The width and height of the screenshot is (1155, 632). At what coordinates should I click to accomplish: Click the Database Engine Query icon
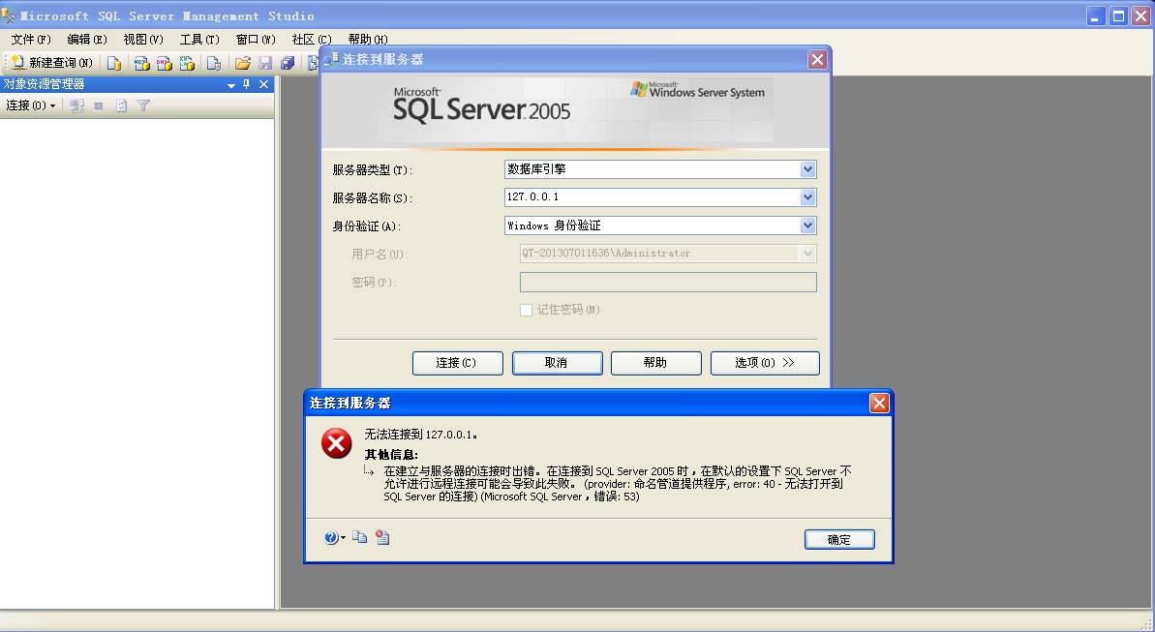coord(114,63)
